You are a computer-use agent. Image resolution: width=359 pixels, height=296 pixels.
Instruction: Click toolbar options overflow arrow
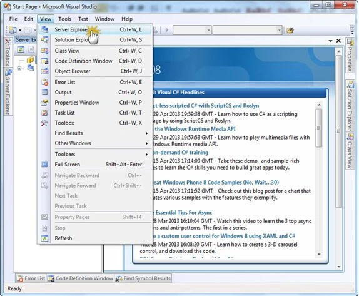point(352,30)
